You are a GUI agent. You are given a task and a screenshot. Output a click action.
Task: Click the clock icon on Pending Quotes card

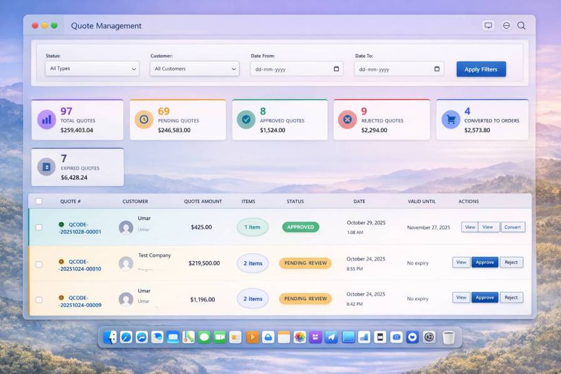click(x=144, y=120)
